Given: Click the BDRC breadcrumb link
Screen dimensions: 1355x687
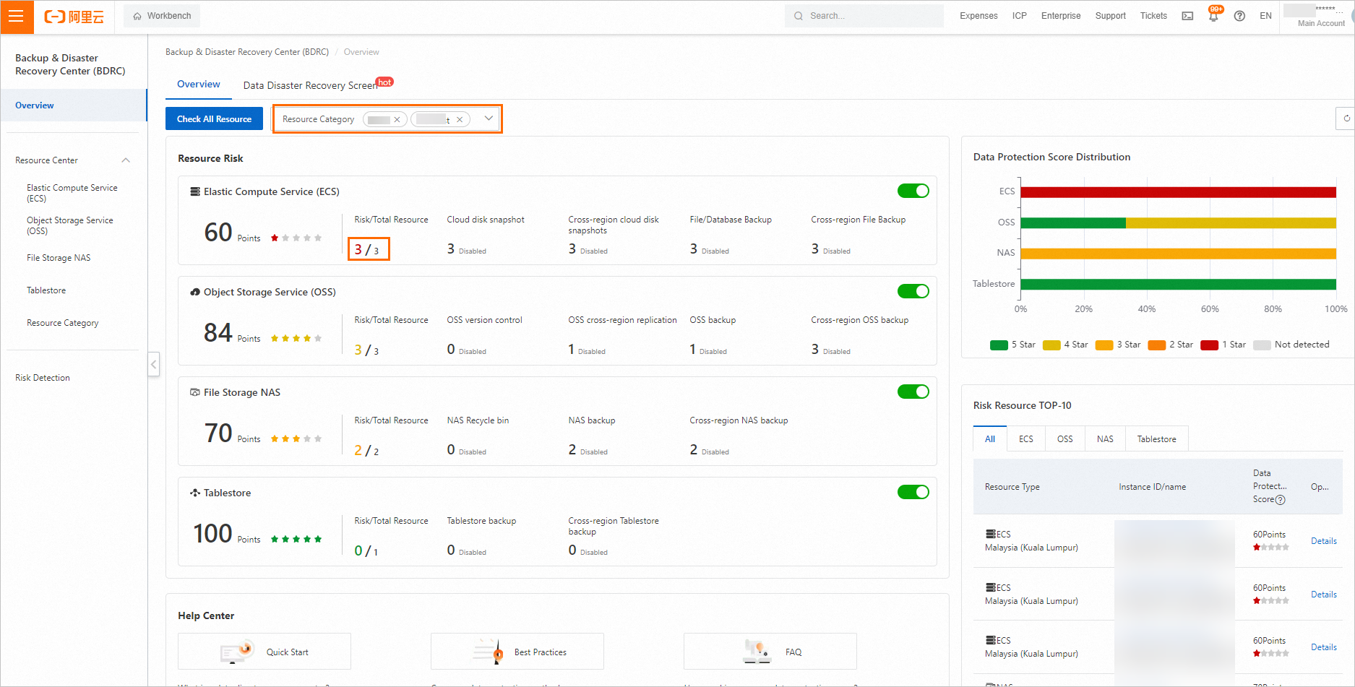Looking at the screenshot, I should pyautogui.click(x=247, y=52).
